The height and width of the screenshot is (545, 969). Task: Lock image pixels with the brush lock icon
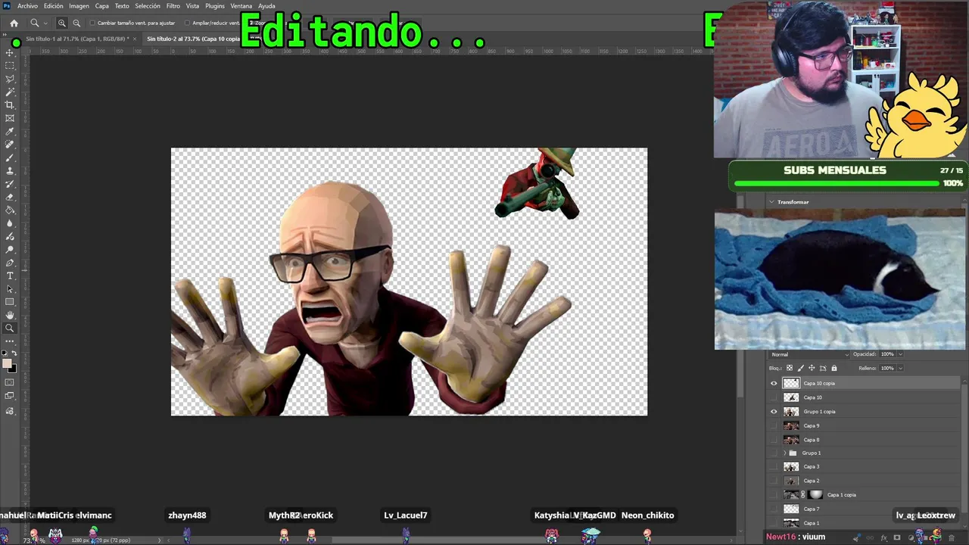click(801, 368)
